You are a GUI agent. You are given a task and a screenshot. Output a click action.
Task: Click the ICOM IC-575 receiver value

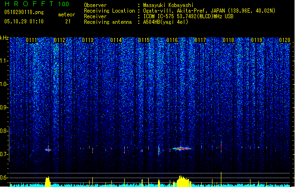pos(188,16)
